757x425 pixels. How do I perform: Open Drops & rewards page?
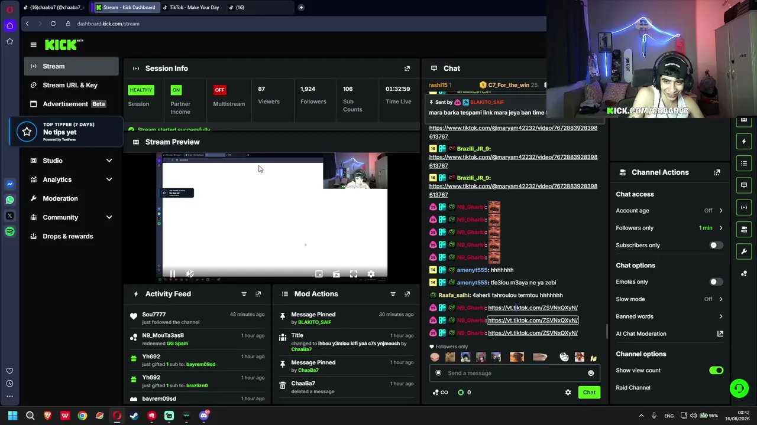71,236
